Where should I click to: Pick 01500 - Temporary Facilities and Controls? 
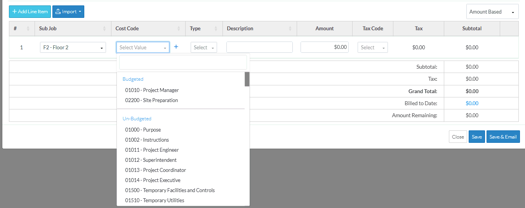170,190
